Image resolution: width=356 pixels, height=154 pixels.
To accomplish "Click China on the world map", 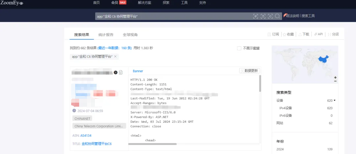I will 323,60.
